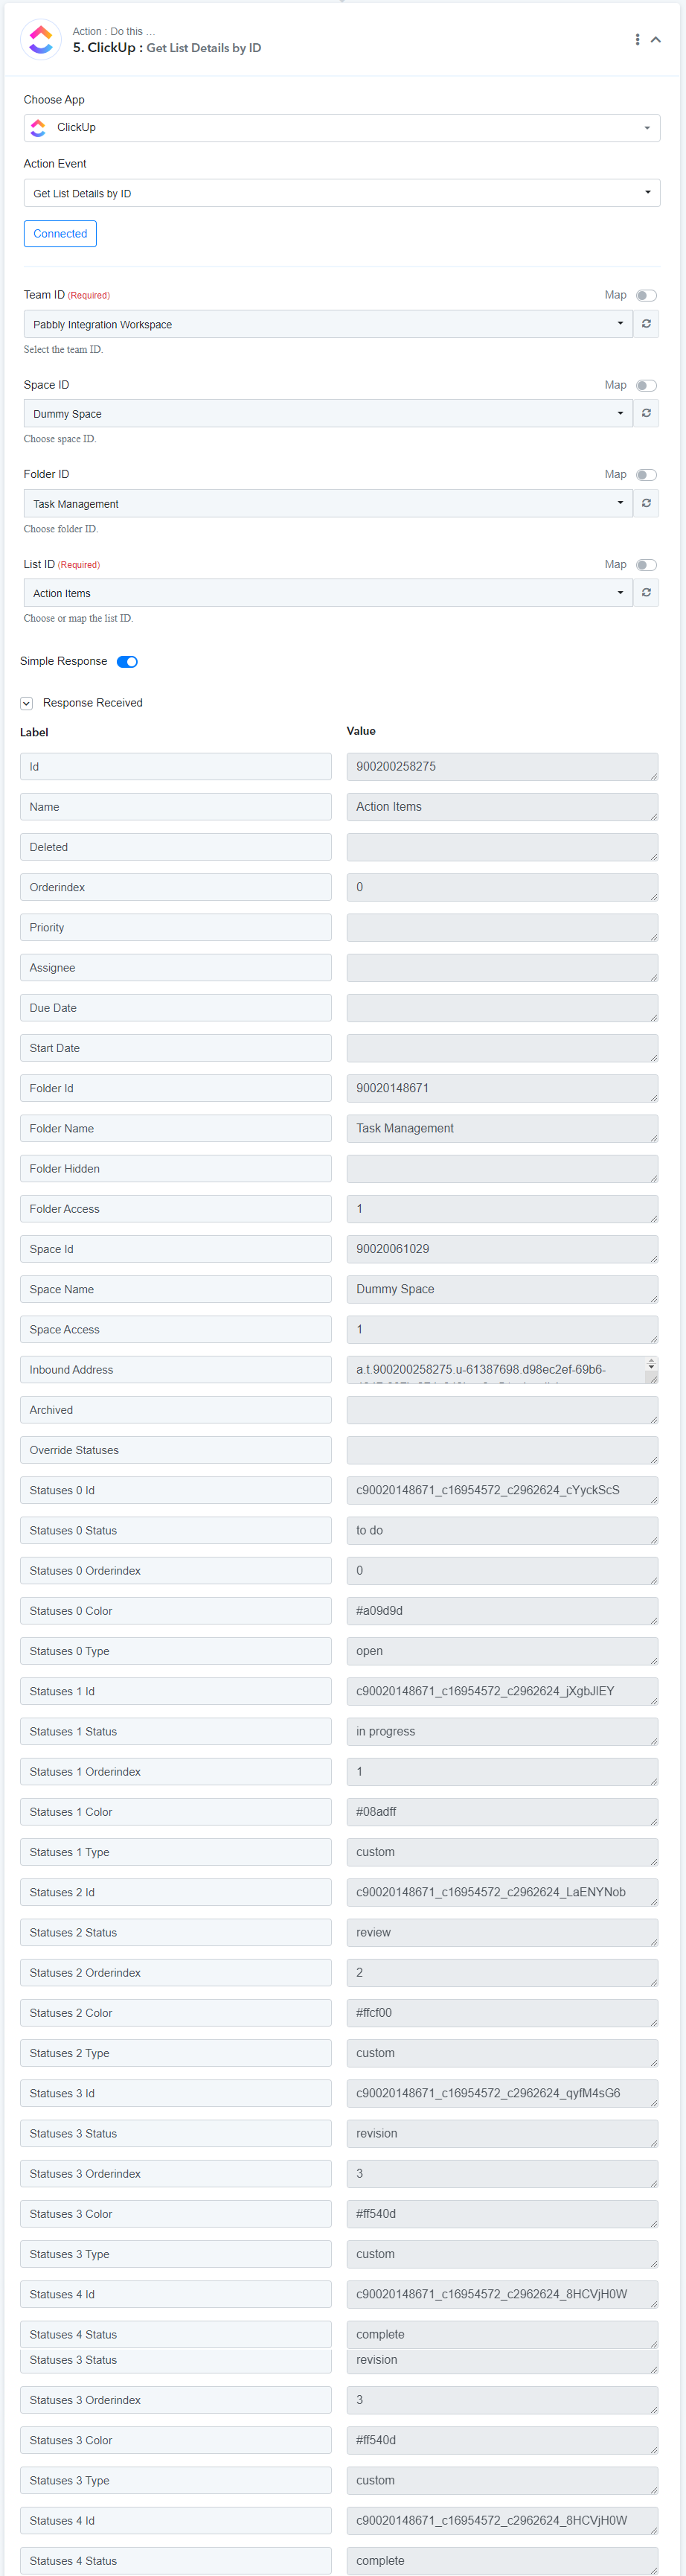This screenshot has width=686, height=2576.
Task: Click the ClickUp logo in step header
Action: pos(41,39)
